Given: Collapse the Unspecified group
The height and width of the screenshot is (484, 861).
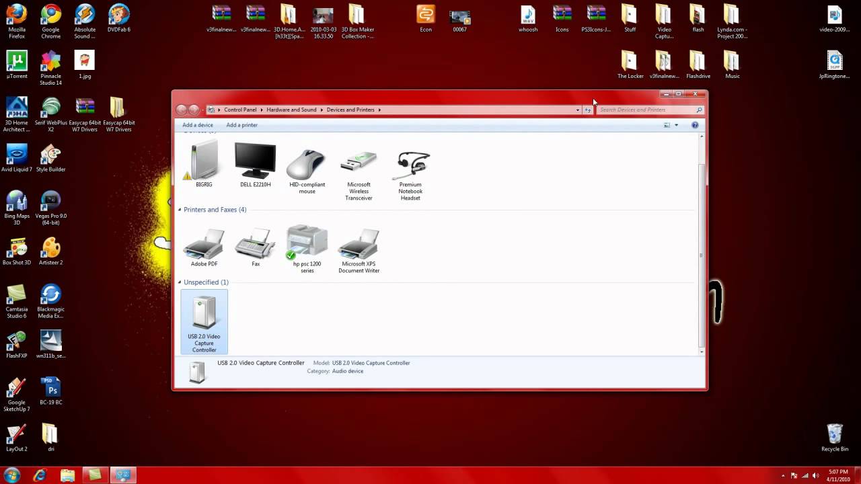Looking at the screenshot, I should click(180, 282).
